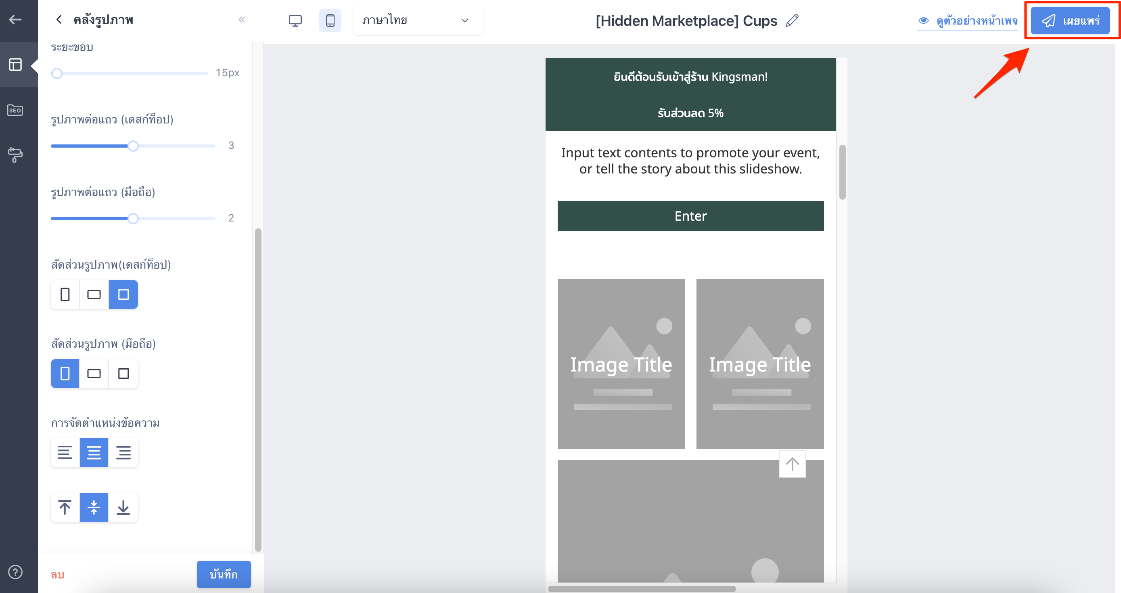Open the theme paint roller icon

pyautogui.click(x=15, y=155)
